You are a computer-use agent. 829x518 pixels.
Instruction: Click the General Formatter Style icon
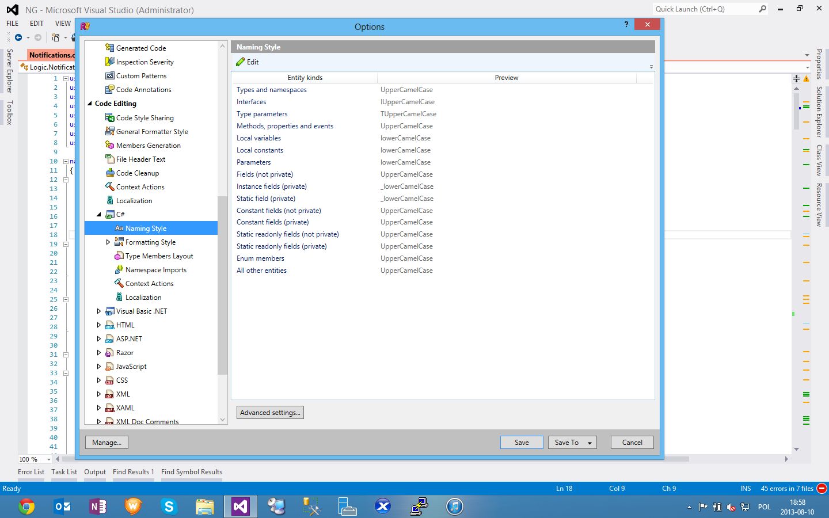click(109, 131)
